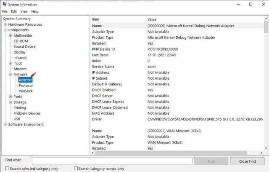Select the Components tree item
Image resolution: width=269 pixels, height=172 pixels.
pos(18,30)
